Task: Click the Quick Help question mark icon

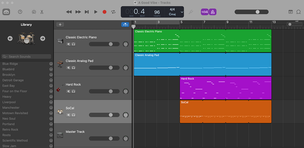Action: pos(20,12)
